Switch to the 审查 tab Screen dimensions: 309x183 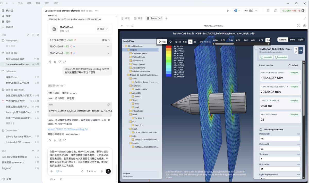(x=138, y=18)
